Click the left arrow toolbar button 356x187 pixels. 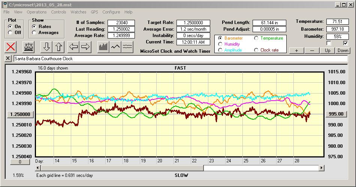[x=73, y=47]
